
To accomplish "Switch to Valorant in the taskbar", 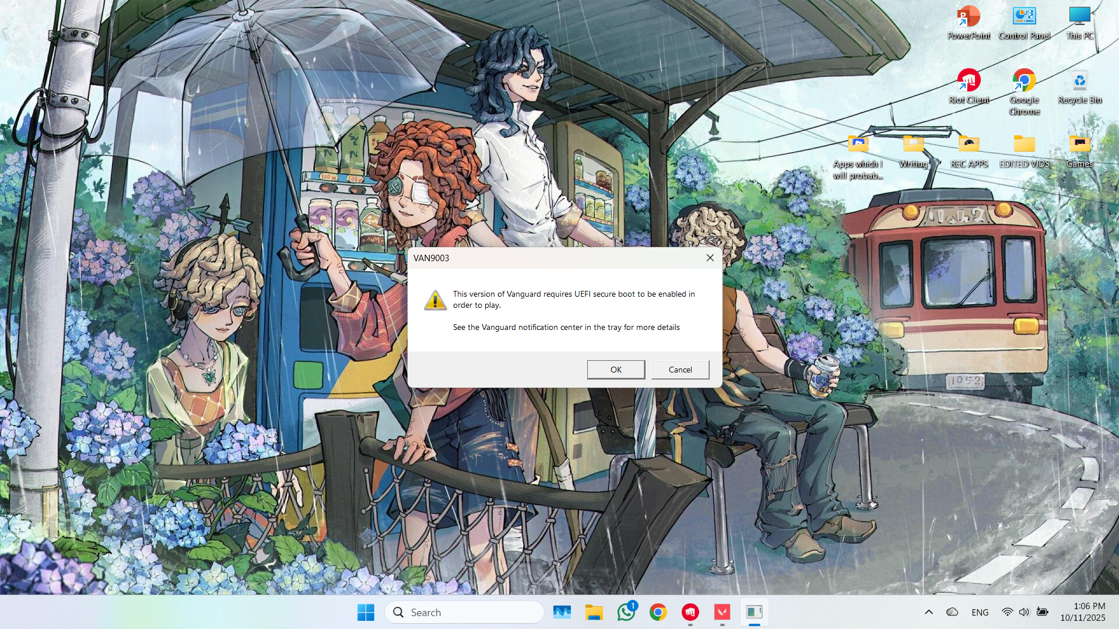I will (x=722, y=612).
